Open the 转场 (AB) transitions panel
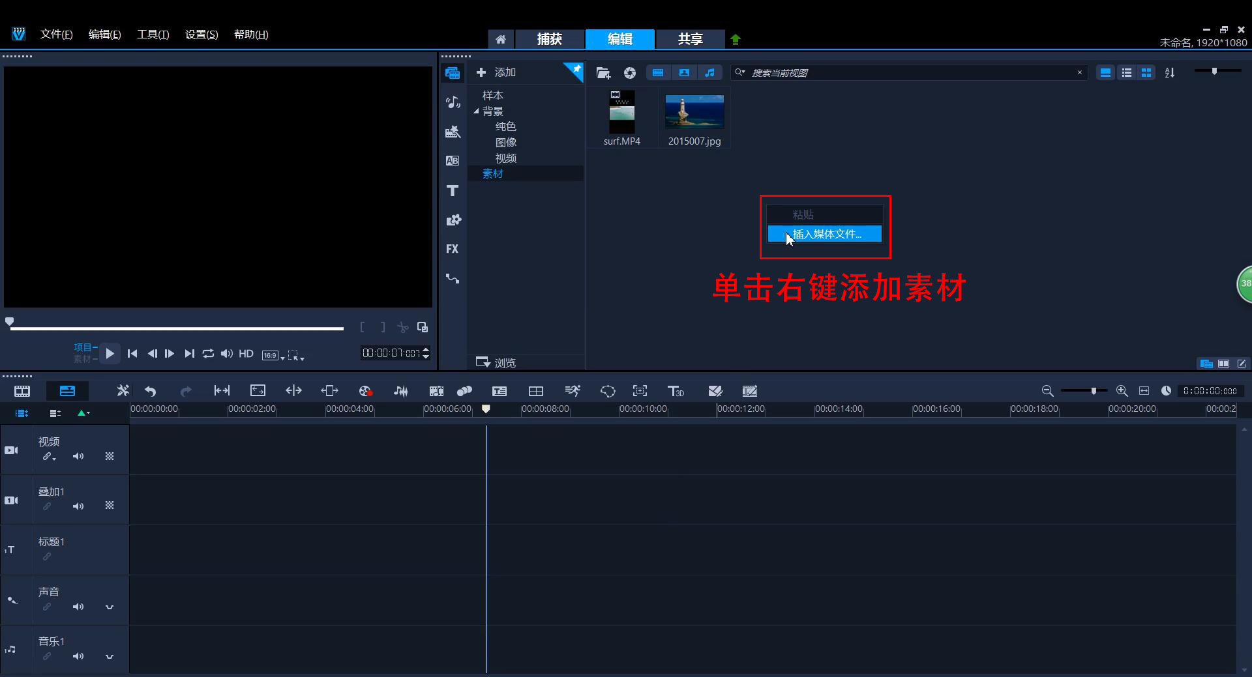 pos(453,160)
